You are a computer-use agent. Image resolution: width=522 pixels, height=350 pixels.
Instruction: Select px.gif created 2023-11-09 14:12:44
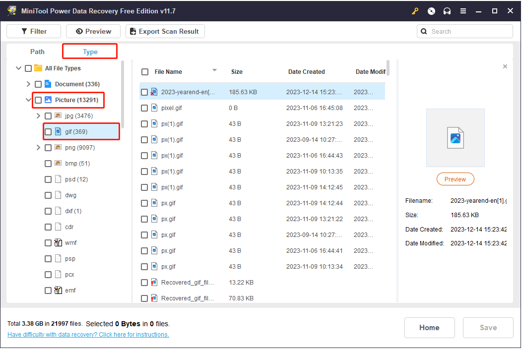pos(262,203)
